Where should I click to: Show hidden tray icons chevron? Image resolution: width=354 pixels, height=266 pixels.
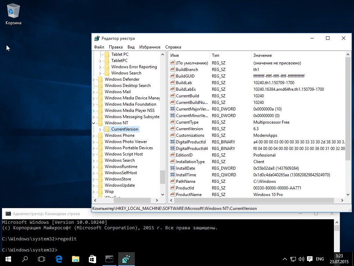coord(285,259)
